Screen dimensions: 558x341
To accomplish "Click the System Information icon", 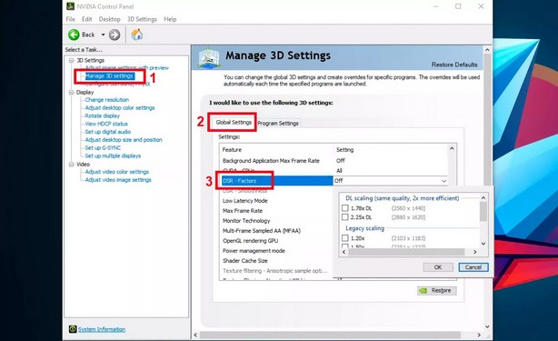I will (x=73, y=329).
